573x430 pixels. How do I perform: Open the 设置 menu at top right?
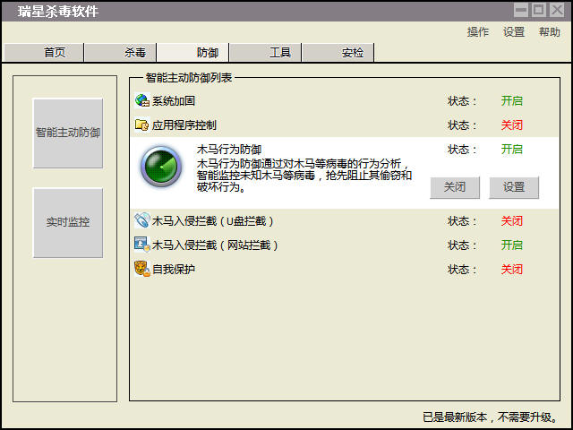click(x=514, y=32)
